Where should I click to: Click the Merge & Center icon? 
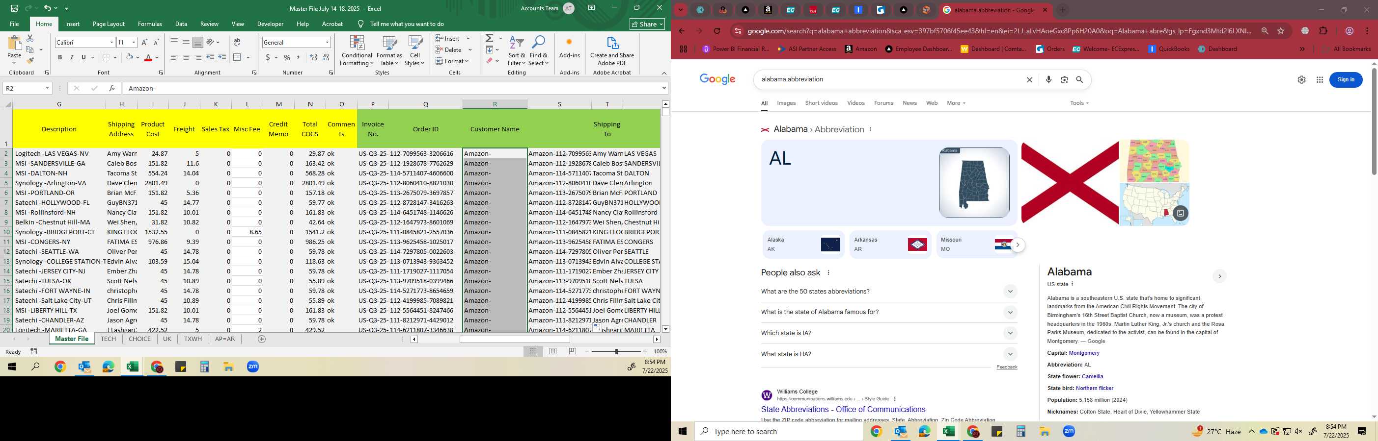pos(238,57)
